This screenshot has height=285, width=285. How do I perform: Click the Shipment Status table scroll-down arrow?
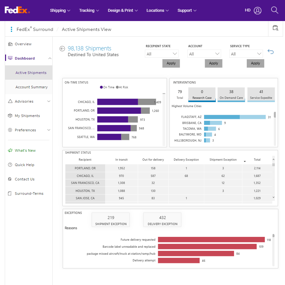(x=274, y=197)
